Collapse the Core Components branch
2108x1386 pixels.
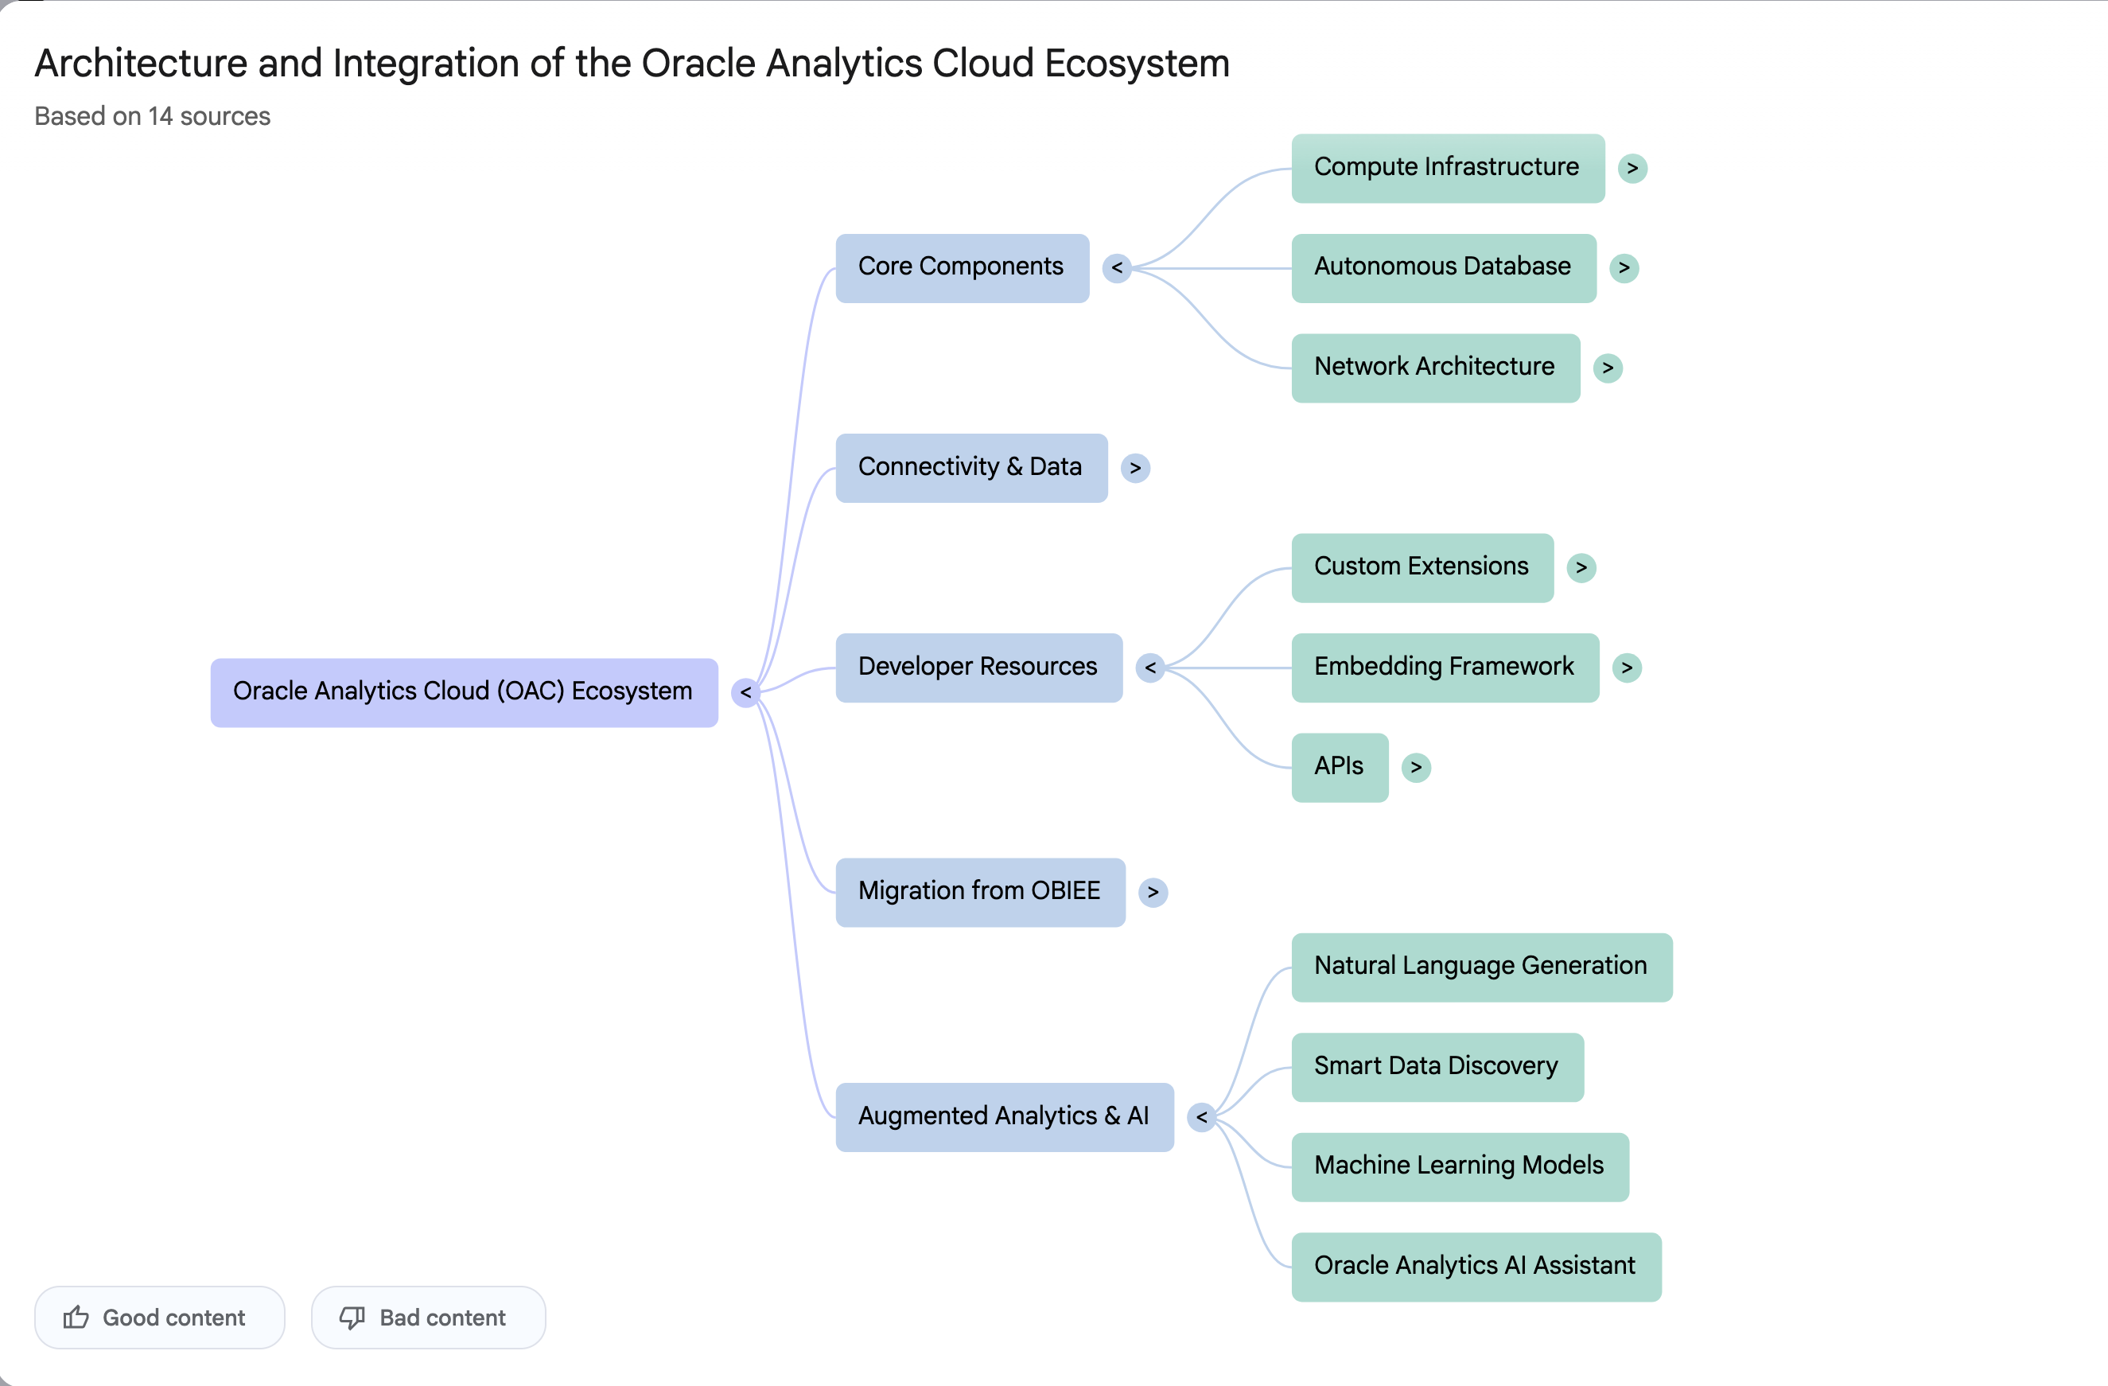1116,267
